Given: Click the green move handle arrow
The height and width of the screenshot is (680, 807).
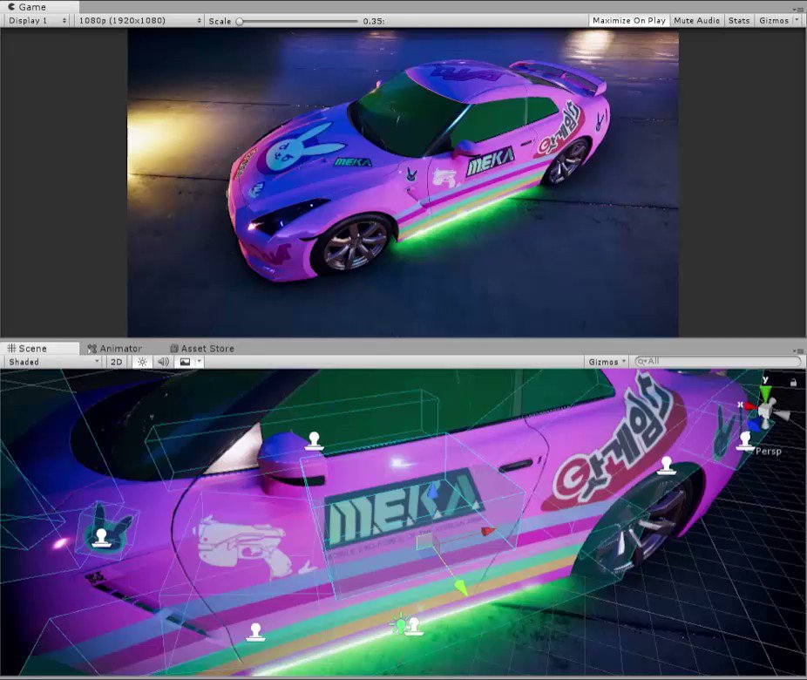Looking at the screenshot, I should pos(460,587).
